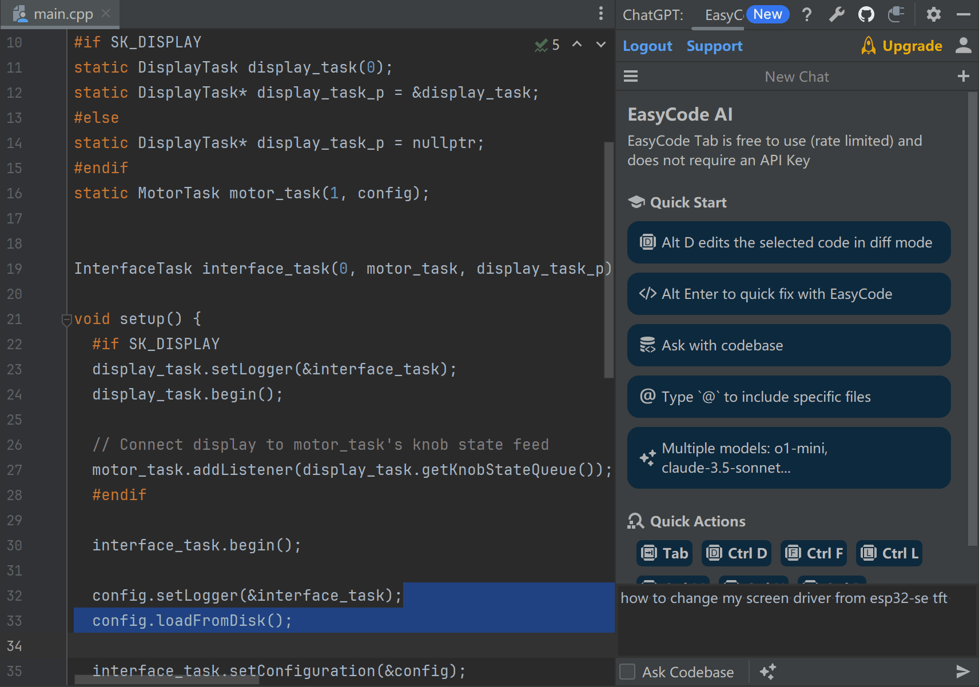Click the wrench tools icon
This screenshot has height=687, width=979.
(837, 14)
